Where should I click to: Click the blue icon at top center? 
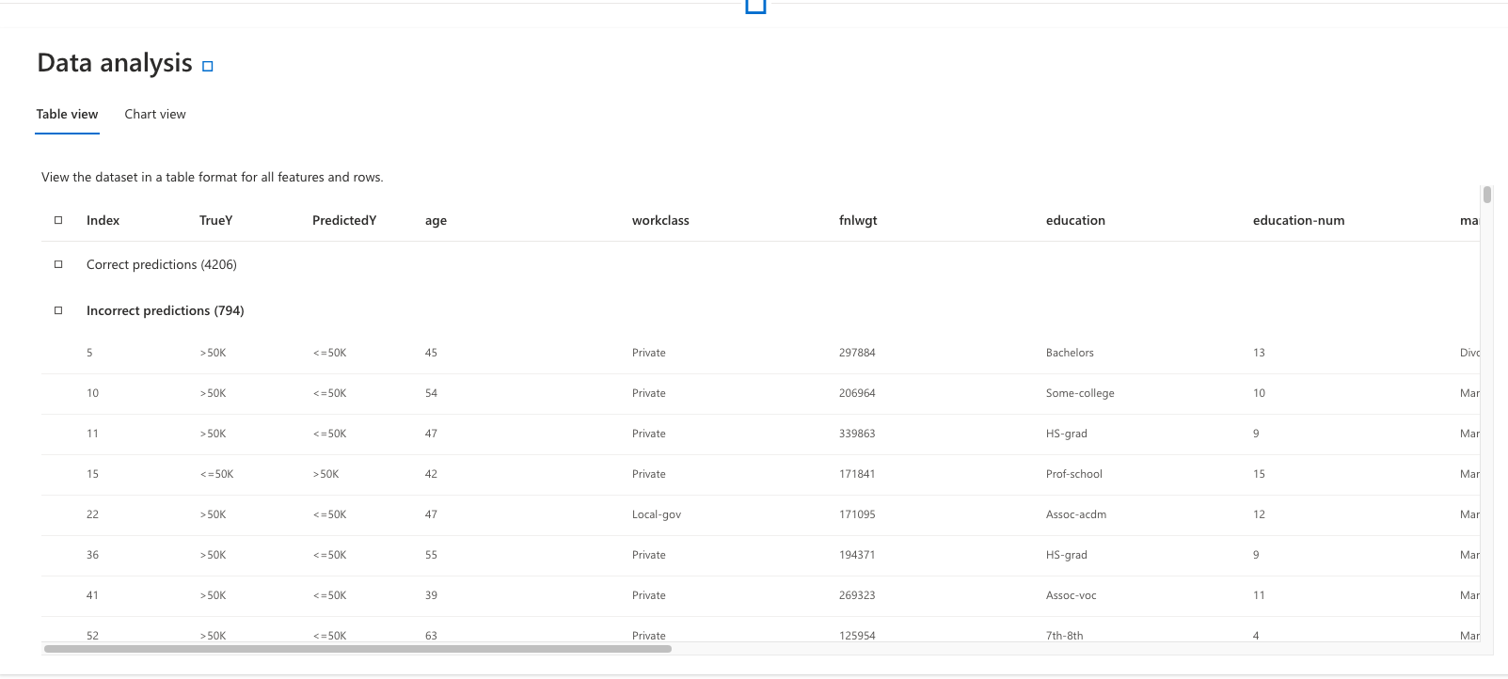[x=755, y=6]
